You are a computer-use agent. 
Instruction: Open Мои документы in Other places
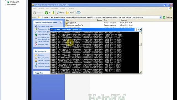tap(44, 58)
